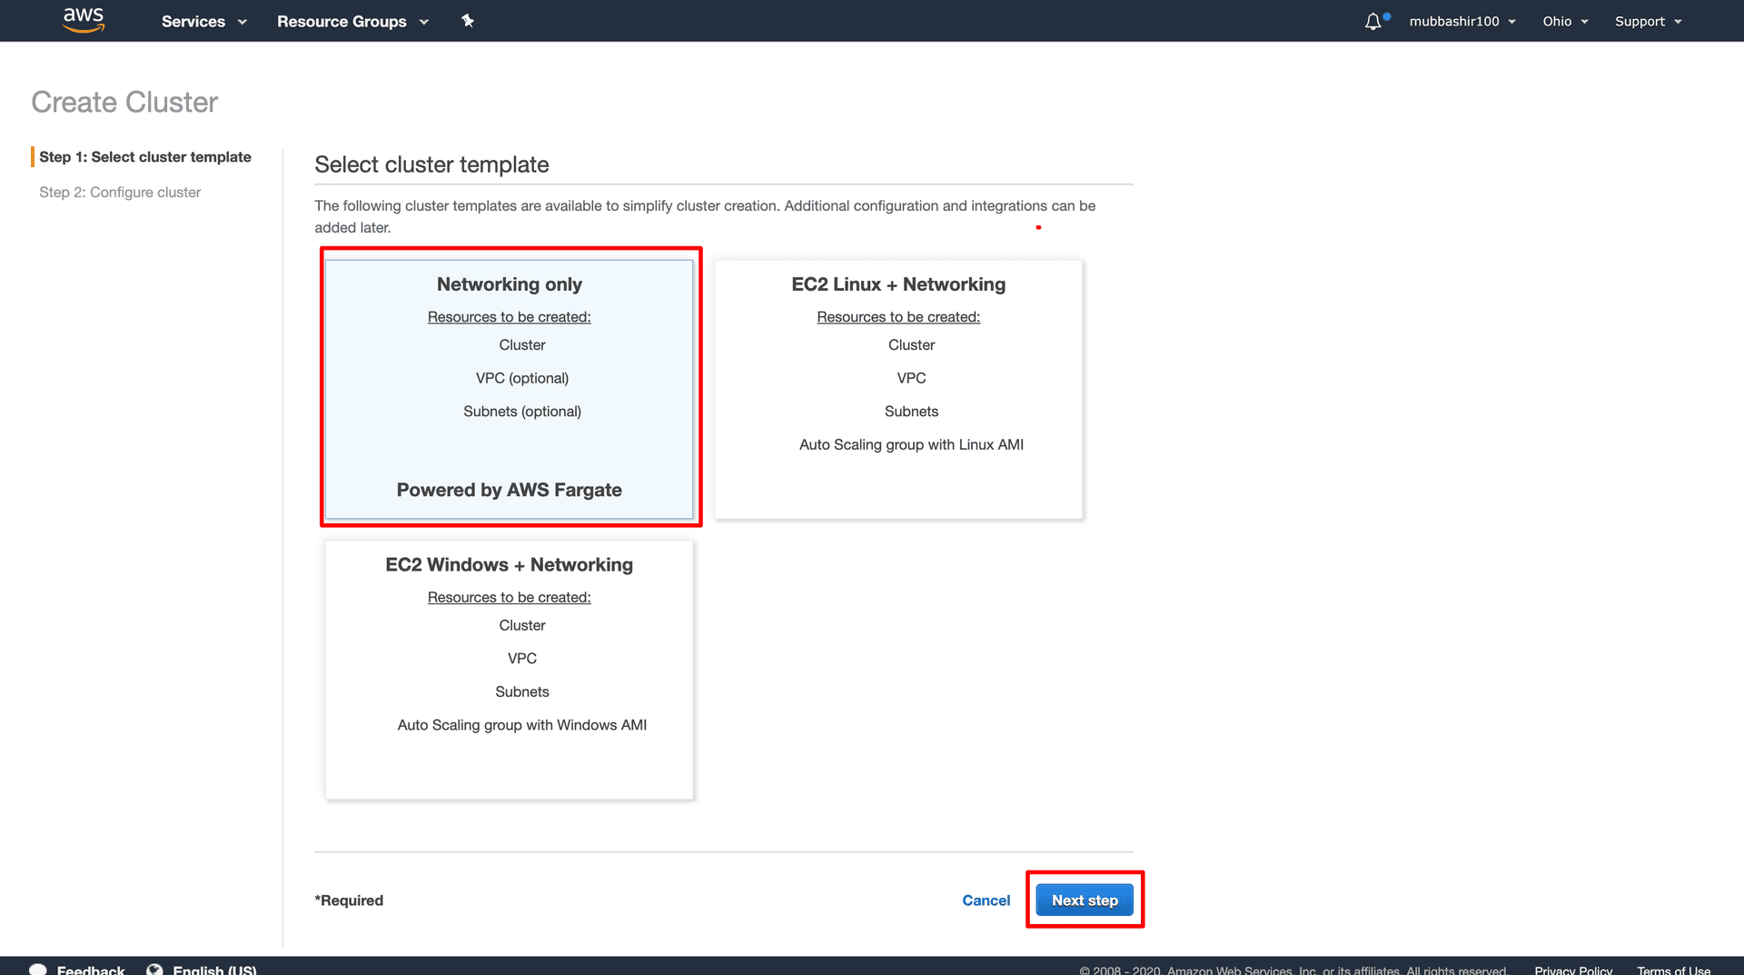Click the English (US) language link
This screenshot has width=1744, height=975.
(214, 970)
